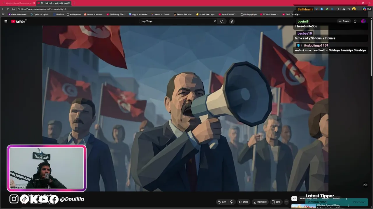This screenshot has width=373, height=209.
Task: Like the video (2.3K)
Action: pyautogui.click(x=222, y=202)
